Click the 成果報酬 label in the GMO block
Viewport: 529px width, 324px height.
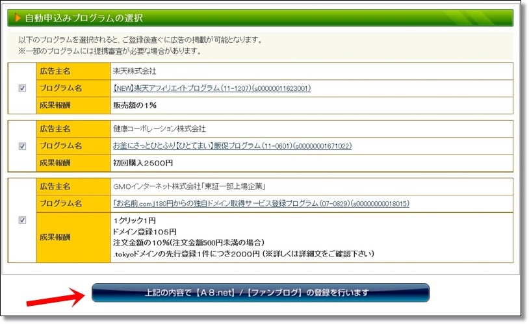[x=55, y=238]
